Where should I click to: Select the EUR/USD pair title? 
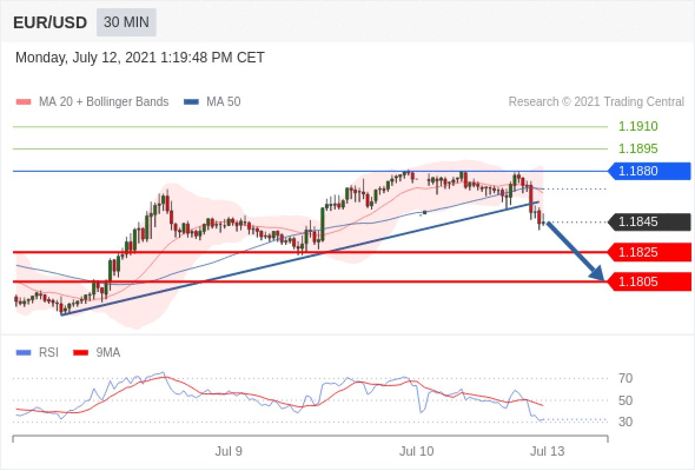coord(50,22)
